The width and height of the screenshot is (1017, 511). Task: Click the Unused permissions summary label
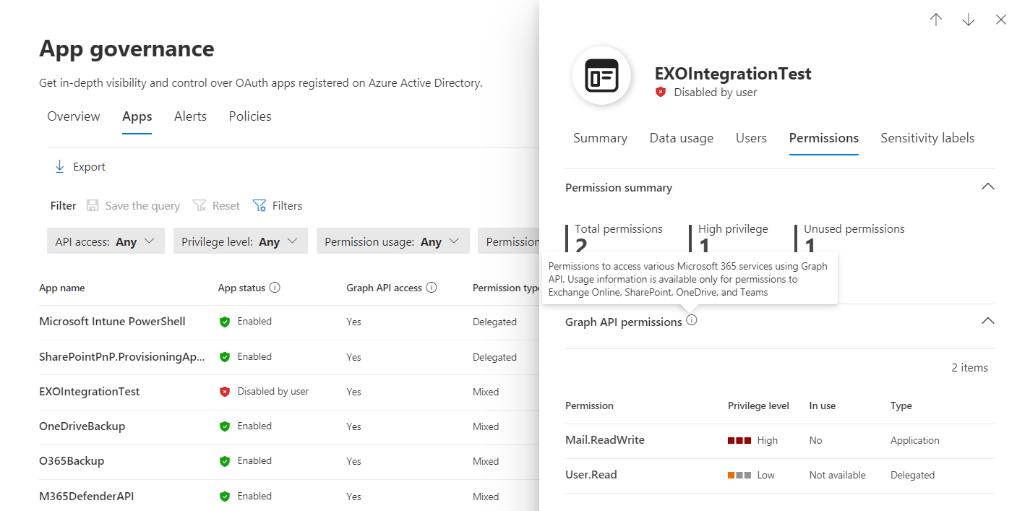coord(854,229)
